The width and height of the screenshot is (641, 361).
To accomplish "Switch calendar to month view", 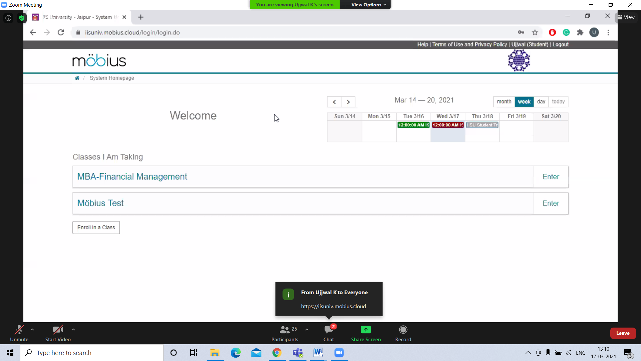I will pos(504,102).
